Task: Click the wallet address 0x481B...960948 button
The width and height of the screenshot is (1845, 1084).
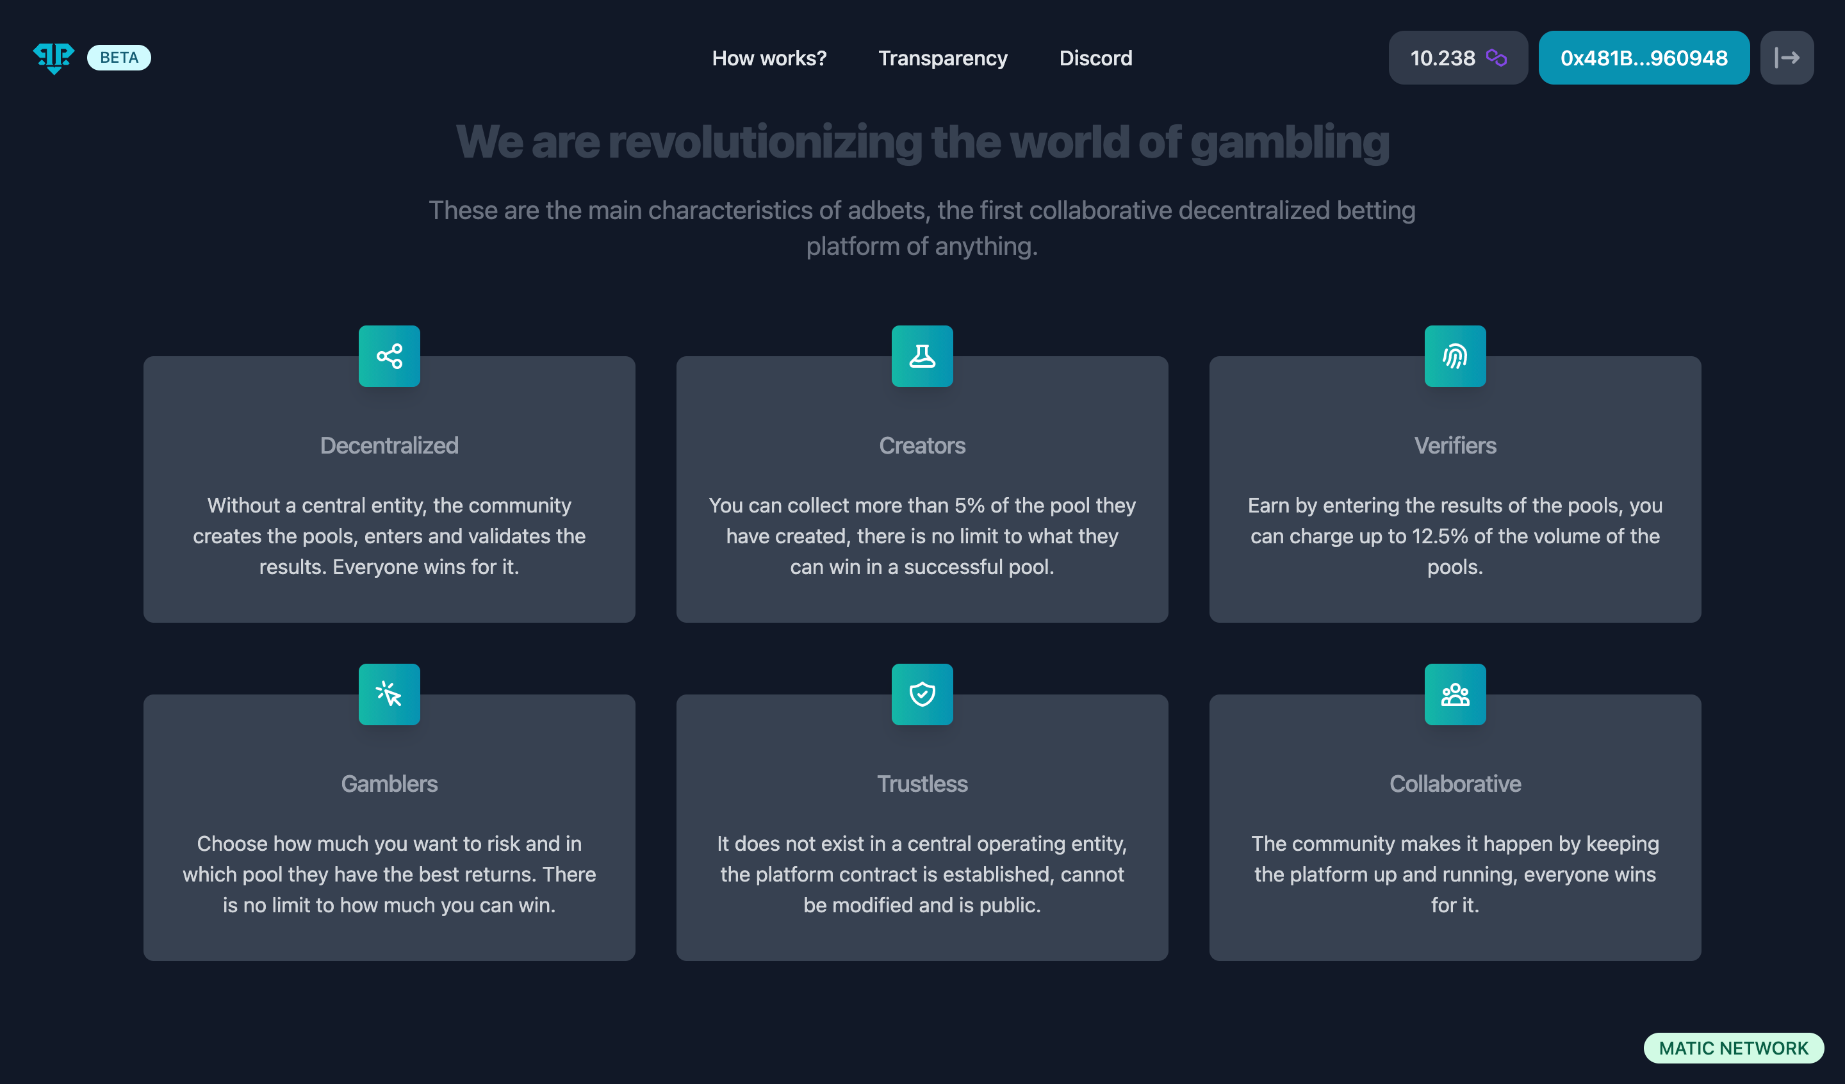Action: (x=1644, y=57)
